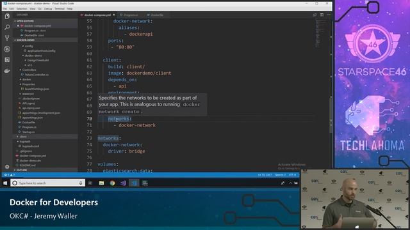
Task: Click 'bridge' driver value on line 75
Action: (136, 151)
